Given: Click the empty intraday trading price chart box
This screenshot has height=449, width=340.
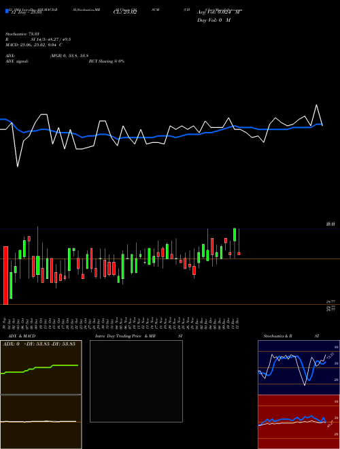Looking at the screenshot, I should (x=136, y=381).
